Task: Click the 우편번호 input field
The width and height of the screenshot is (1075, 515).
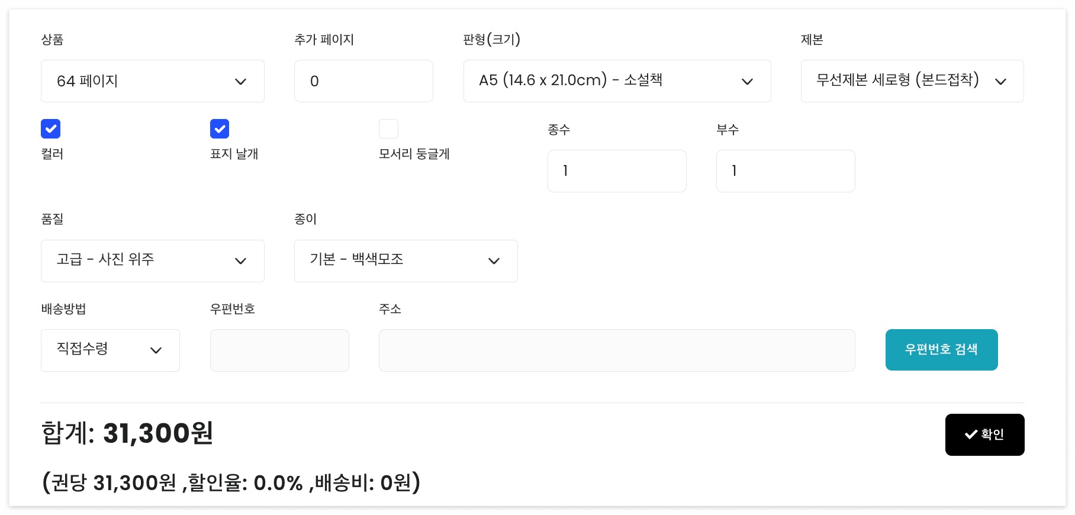Action: point(279,350)
